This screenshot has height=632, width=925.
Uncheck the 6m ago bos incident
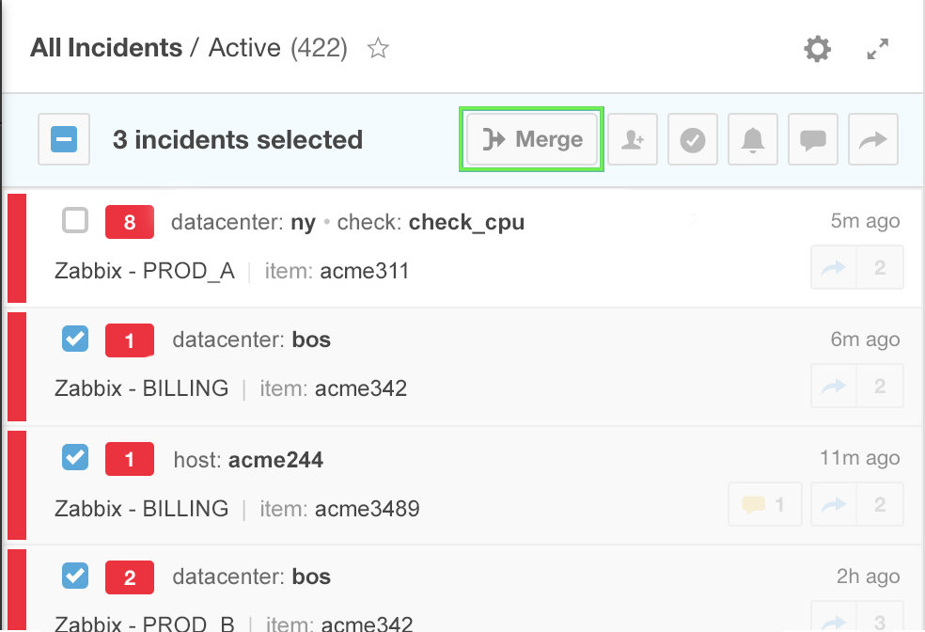click(75, 339)
